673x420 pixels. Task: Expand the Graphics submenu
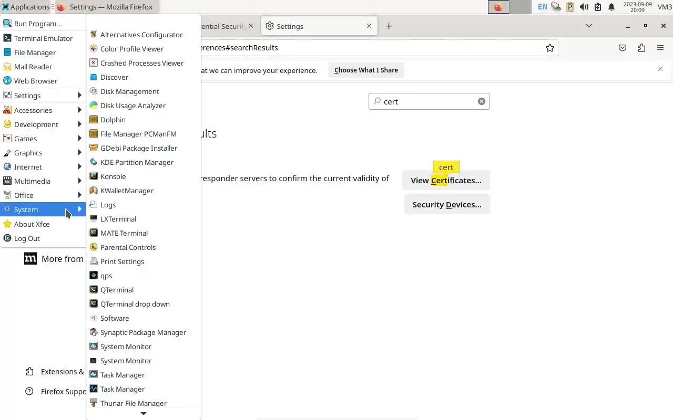(43, 153)
